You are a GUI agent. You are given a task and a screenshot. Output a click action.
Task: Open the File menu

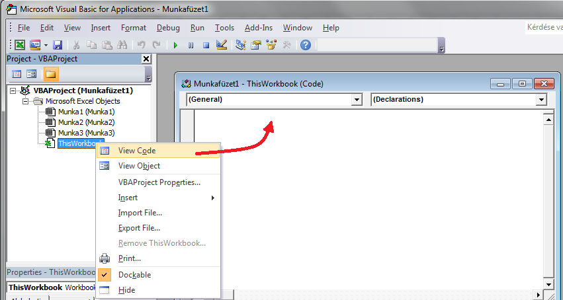click(x=24, y=28)
